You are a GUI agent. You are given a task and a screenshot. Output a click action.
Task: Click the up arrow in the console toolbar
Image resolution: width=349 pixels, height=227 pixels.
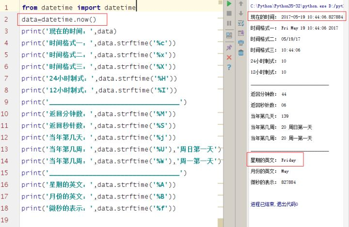tap(241, 3)
